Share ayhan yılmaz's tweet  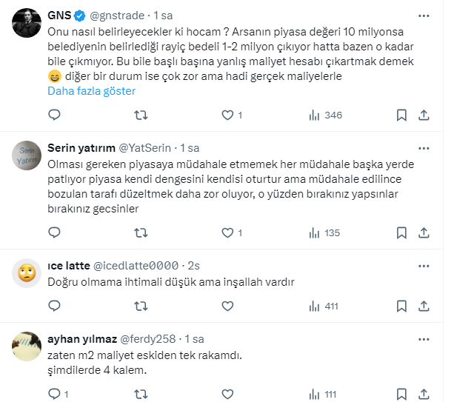424,394
